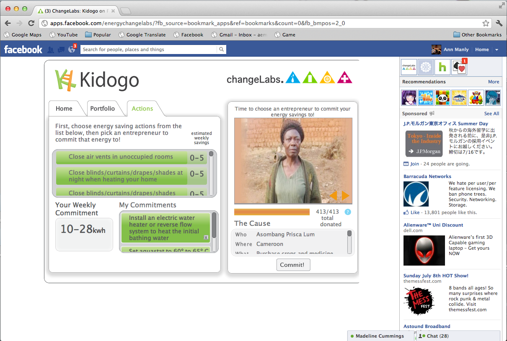The height and width of the screenshot is (341, 507).
Task: Click the Alienware ad image
Action: 424,251
